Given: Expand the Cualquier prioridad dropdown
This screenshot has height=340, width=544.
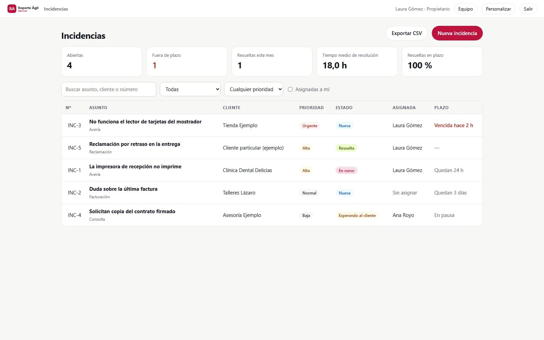Looking at the screenshot, I should click(254, 89).
